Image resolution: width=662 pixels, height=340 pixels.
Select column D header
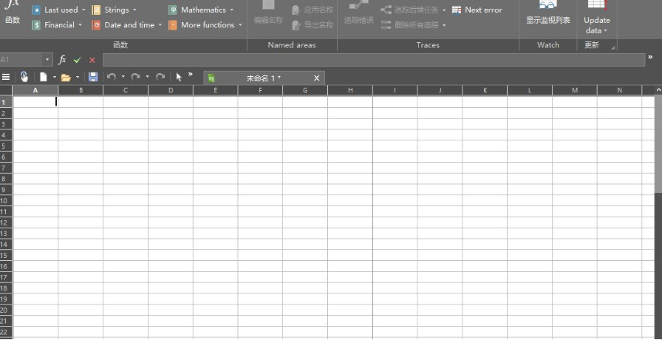click(171, 90)
